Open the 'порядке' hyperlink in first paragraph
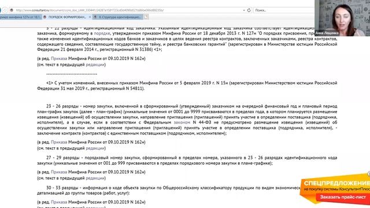 click(x=102, y=34)
